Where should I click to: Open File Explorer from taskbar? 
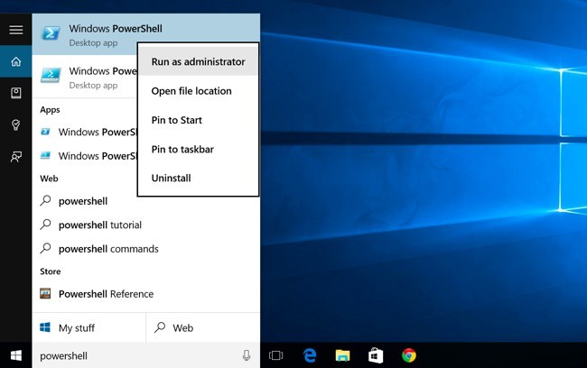pyautogui.click(x=342, y=356)
